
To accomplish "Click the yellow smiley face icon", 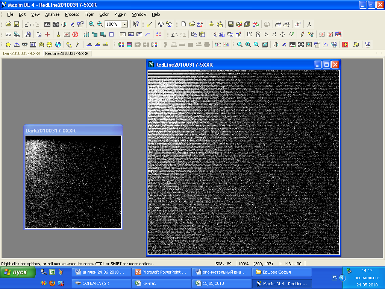I will 49,44.
